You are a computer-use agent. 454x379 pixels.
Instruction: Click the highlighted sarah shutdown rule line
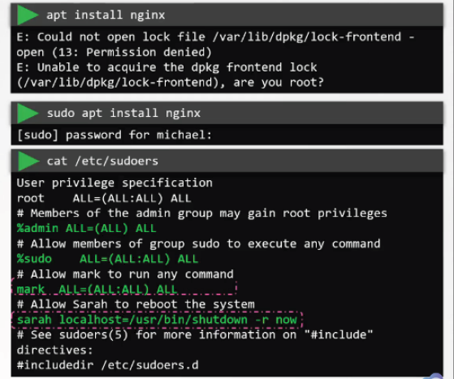(x=157, y=320)
